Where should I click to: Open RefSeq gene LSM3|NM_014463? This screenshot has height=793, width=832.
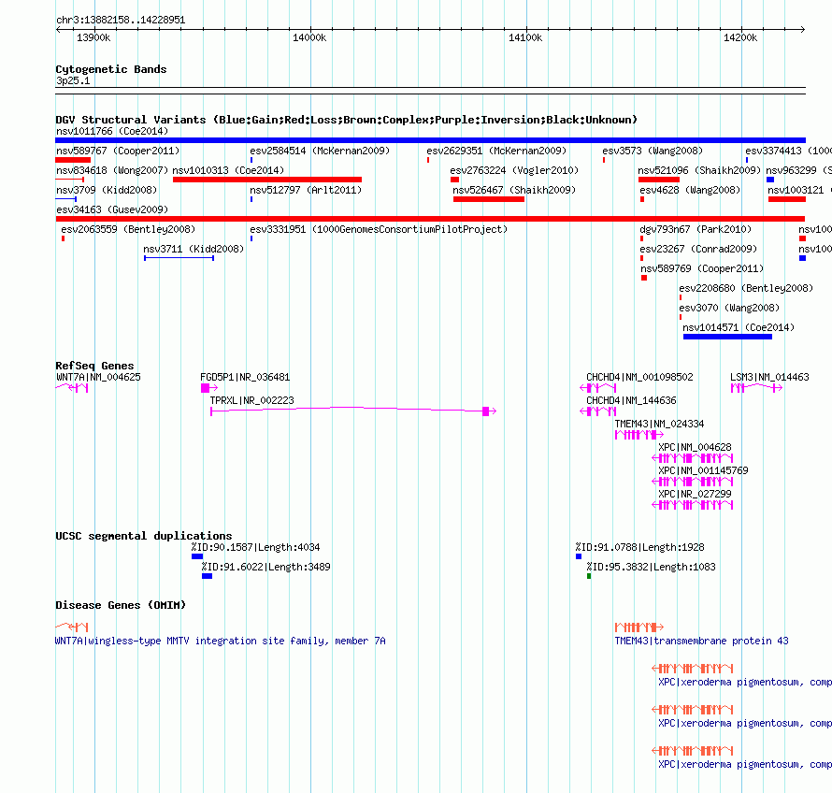tap(769, 378)
